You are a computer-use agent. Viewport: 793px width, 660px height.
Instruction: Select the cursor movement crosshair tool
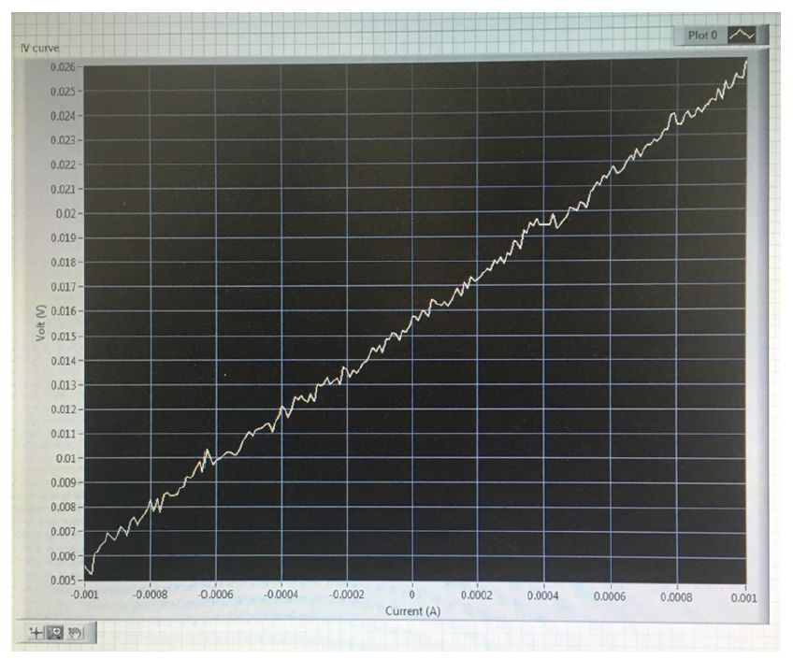point(36,631)
